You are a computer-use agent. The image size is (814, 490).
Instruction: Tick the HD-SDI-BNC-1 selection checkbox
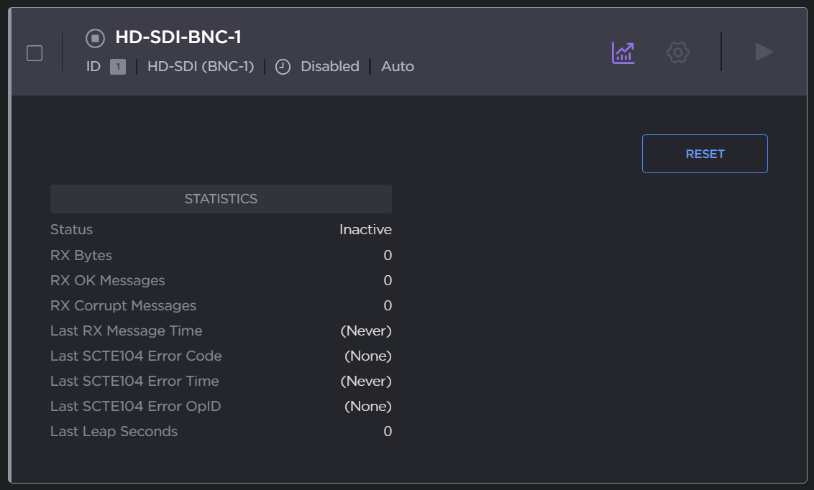[x=35, y=53]
